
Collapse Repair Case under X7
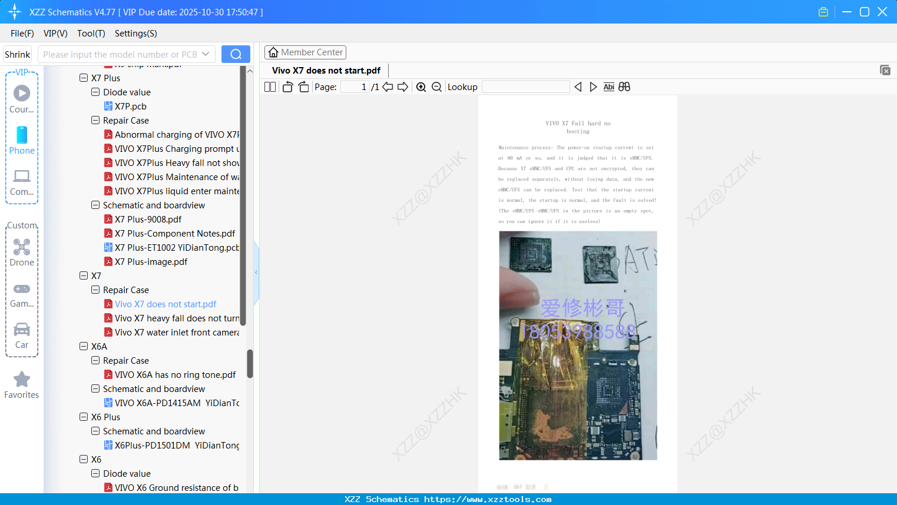95,290
